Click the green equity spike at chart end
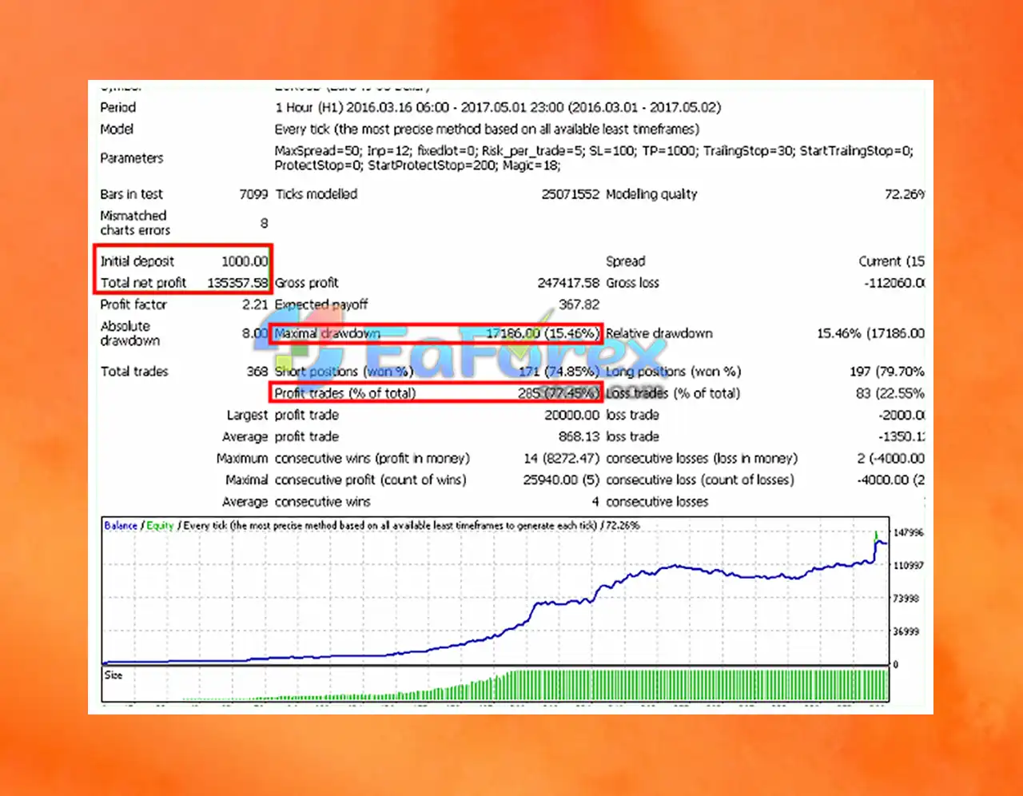 point(877,535)
